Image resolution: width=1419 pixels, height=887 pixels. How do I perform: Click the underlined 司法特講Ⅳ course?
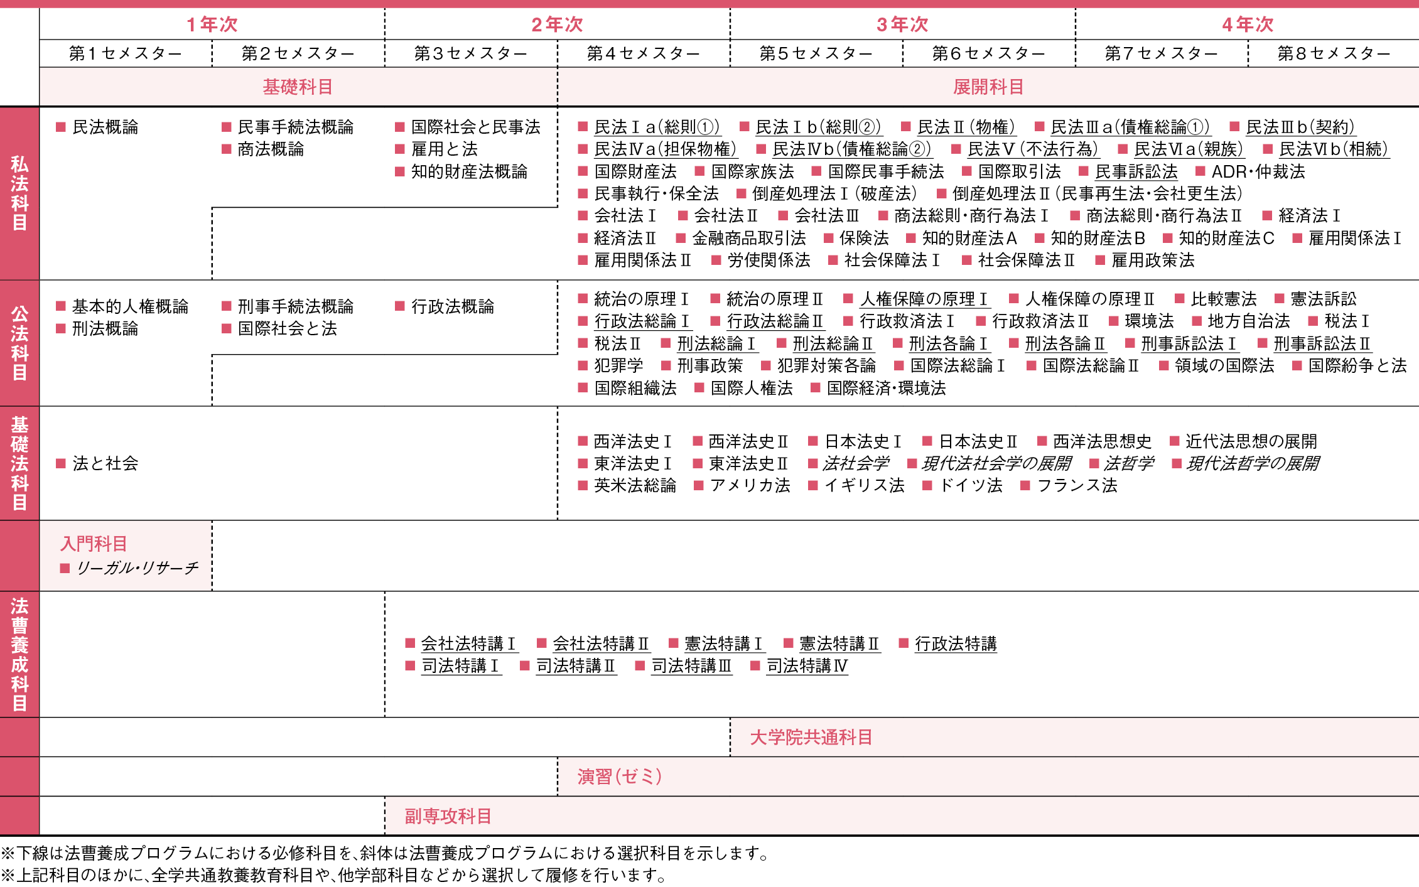[807, 666]
